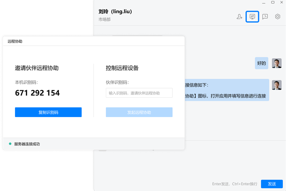
Task: Click the 好的 message bubble
Action: tap(261, 63)
